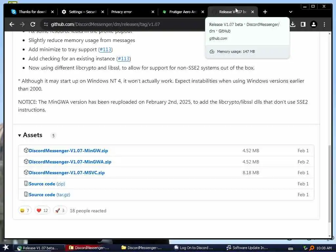
Task: Open the browser downloads icon
Action: click(x=293, y=24)
